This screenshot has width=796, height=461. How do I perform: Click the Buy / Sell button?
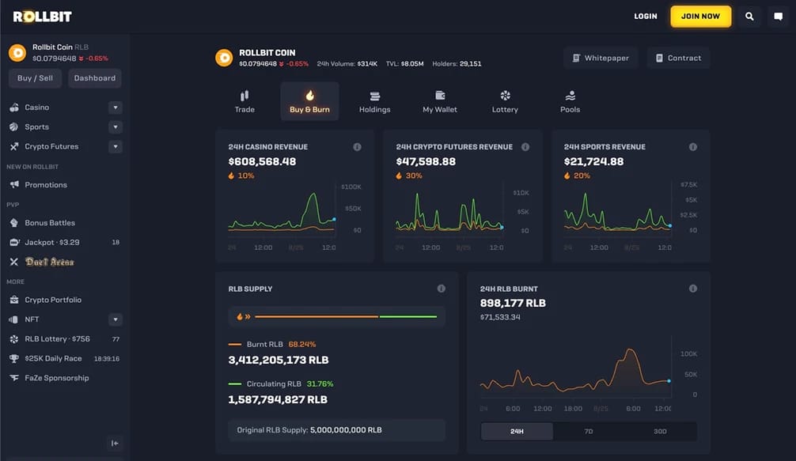[x=35, y=78]
